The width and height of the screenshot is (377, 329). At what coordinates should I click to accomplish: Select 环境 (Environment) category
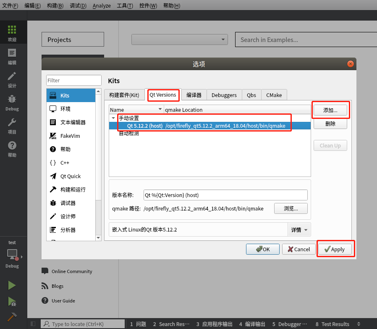[71, 109]
